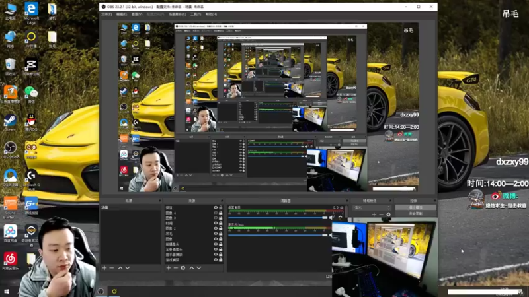Open the 文件 menu in menu bar
Image resolution: width=529 pixels, height=297 pixels.
pyautogui.click(x=106, y=14)
